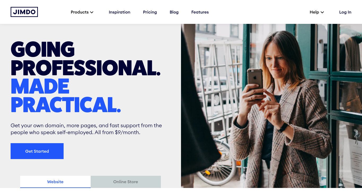Open the Help dropdown chevron
The height and width of the screenshot is (193, 362).
pos(322,12)
